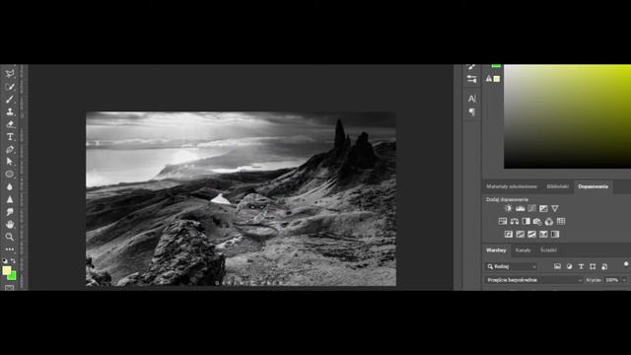Expand the opacity slider arrow
Viewport: 631px width, 355px height.
pos(624,280)
